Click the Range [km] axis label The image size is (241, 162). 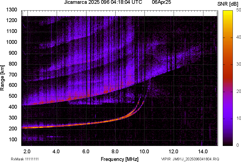click(x=2, y=78)
